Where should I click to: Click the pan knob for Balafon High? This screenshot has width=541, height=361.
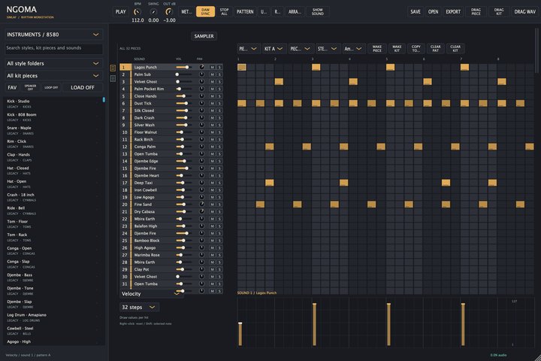click(x=201, y=226)
